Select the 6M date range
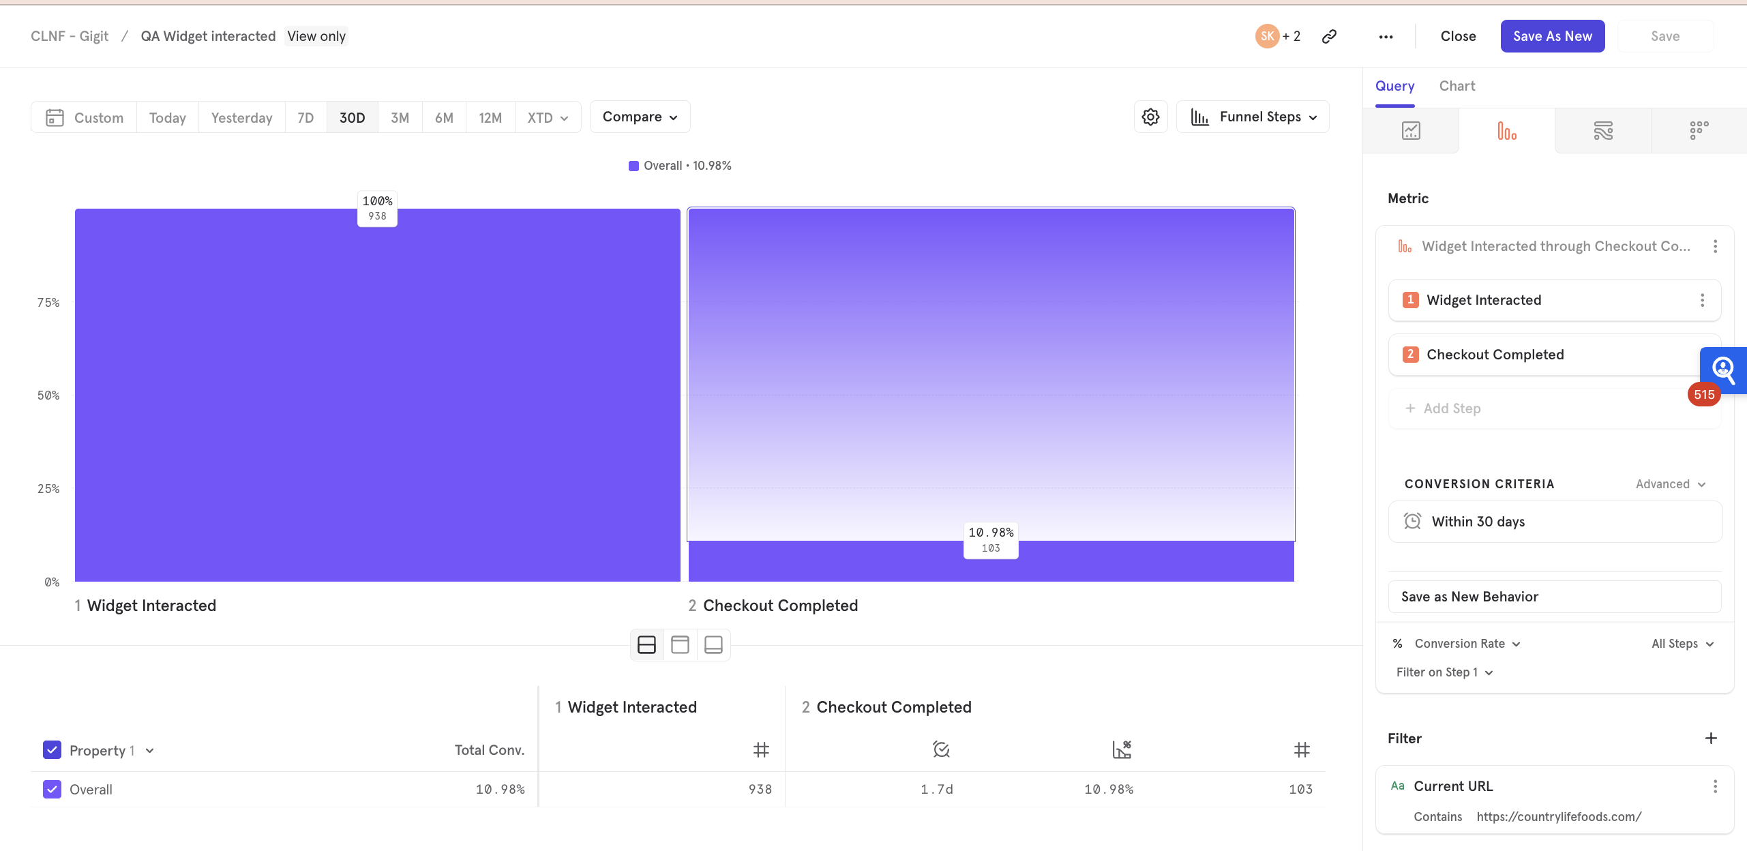 [444, 117]
